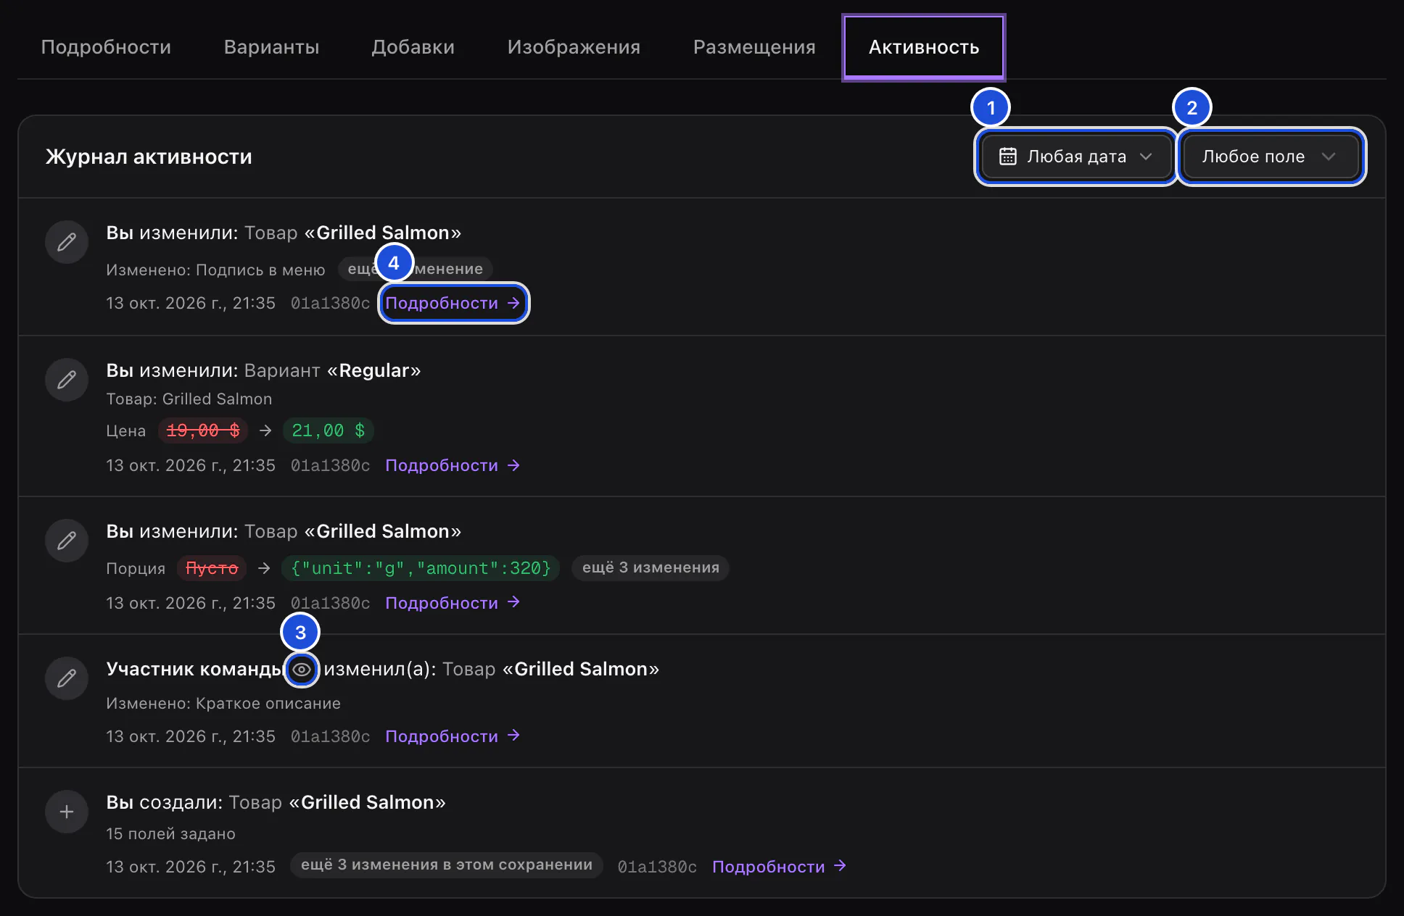
Task: Click the badge next to Подпись в меню
Action: [x=416, y=269]
